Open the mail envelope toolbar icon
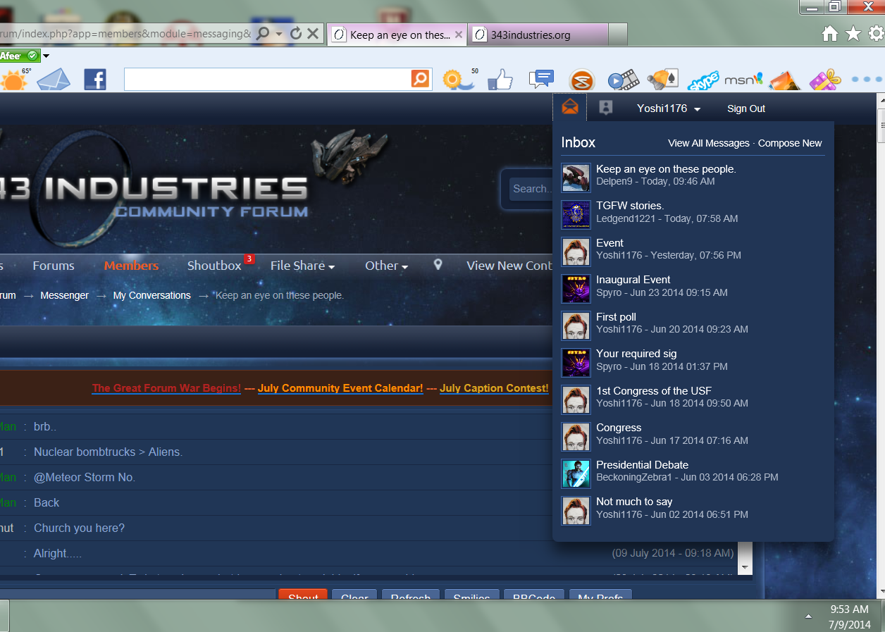 click(x=54, y=80)
